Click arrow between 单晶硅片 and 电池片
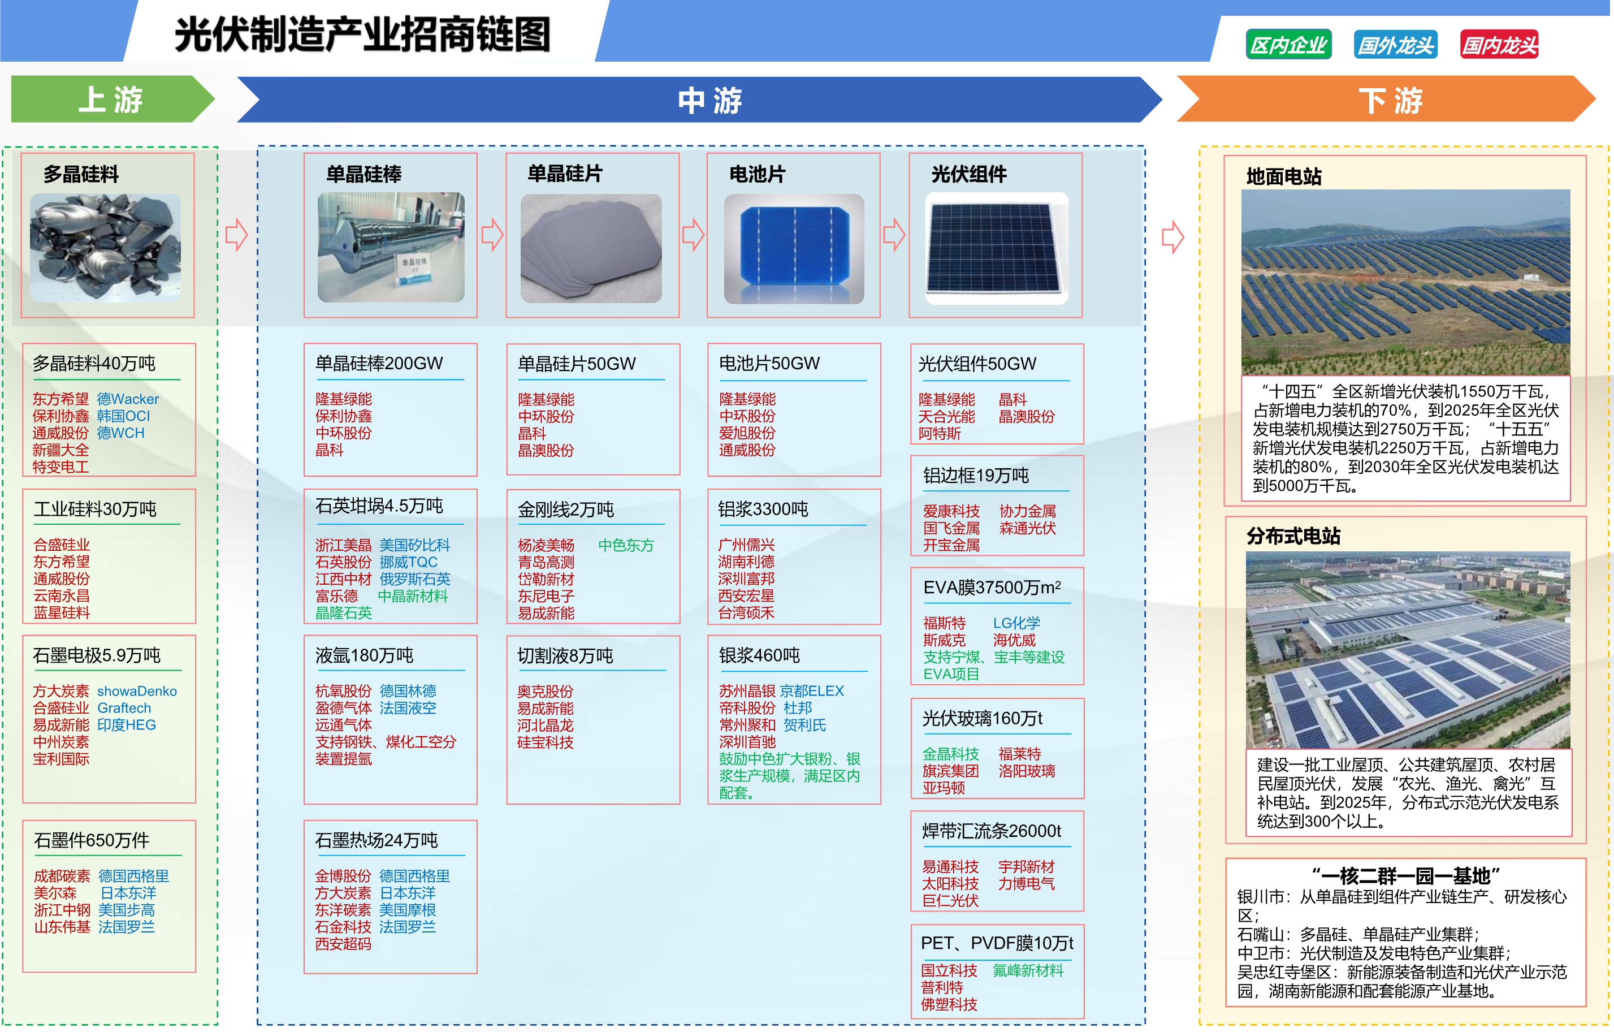Viewport: 1614px width, 1032px height. click(x=693, y=235)
